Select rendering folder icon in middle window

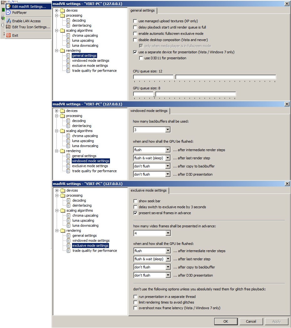62,151
